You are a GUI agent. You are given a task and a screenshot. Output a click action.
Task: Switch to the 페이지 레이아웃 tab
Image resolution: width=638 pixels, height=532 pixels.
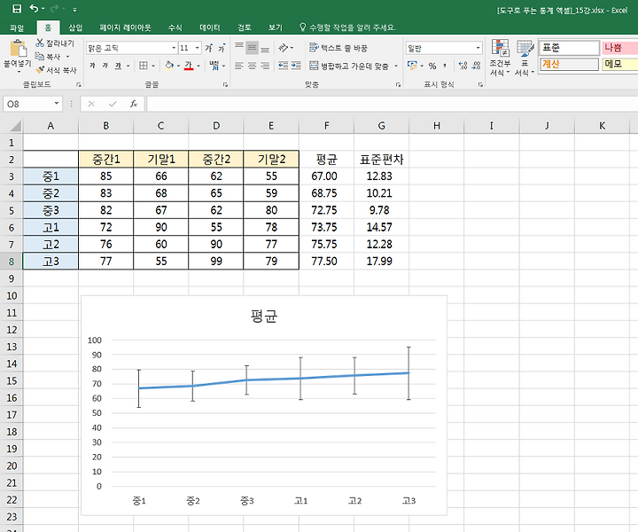click(125, 27)
